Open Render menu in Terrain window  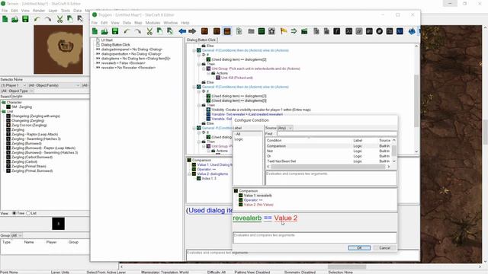coord(39,11)
